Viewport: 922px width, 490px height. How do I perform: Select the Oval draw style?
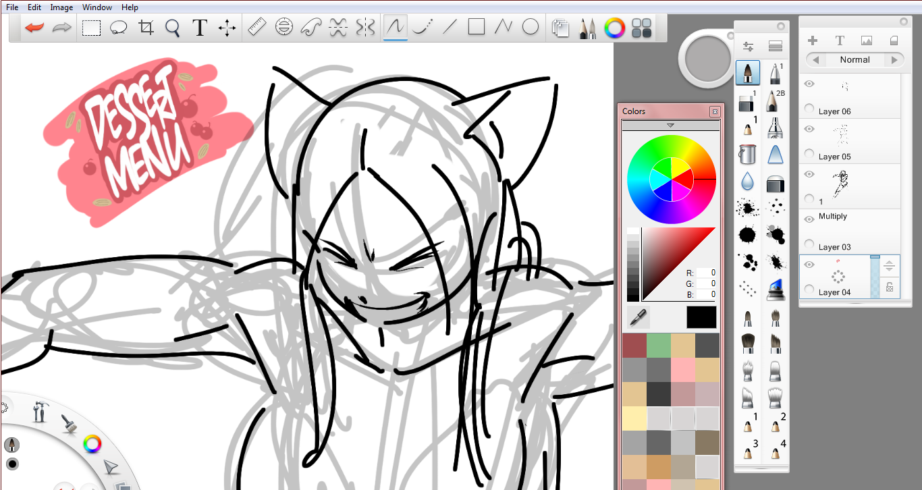[x=531, y=27]
